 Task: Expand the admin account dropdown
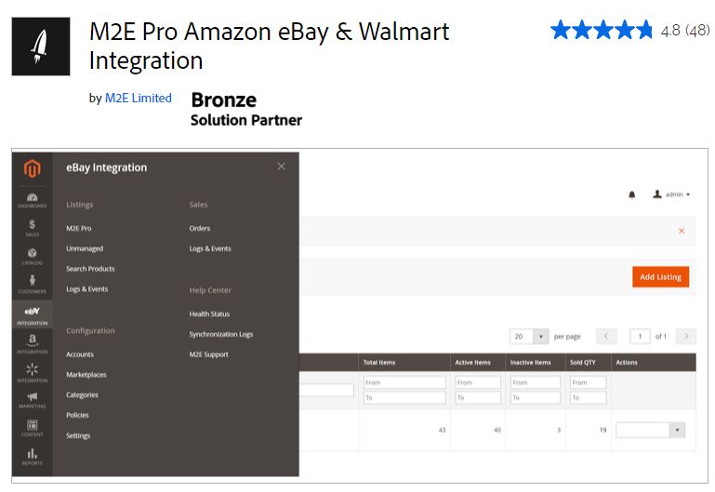point(671,194)
